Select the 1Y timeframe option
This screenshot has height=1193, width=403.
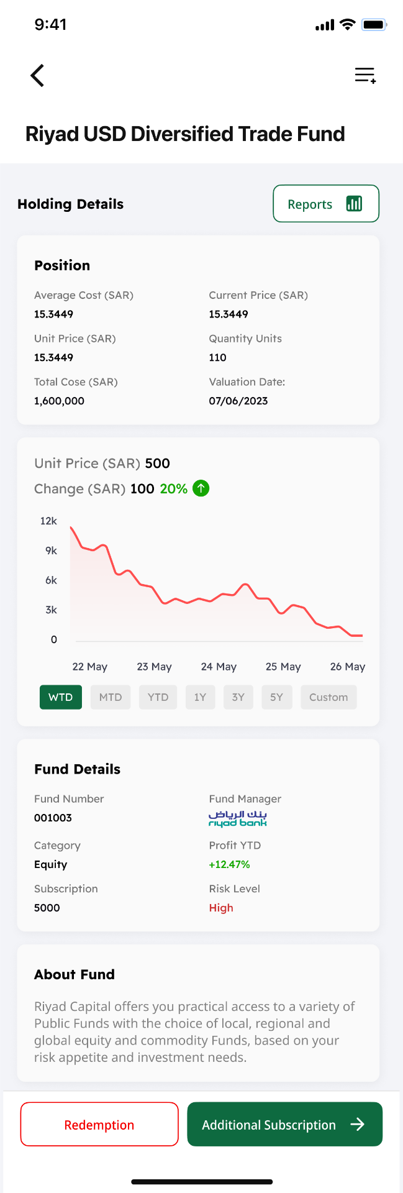pyautogui.click(x=200, y=697)
